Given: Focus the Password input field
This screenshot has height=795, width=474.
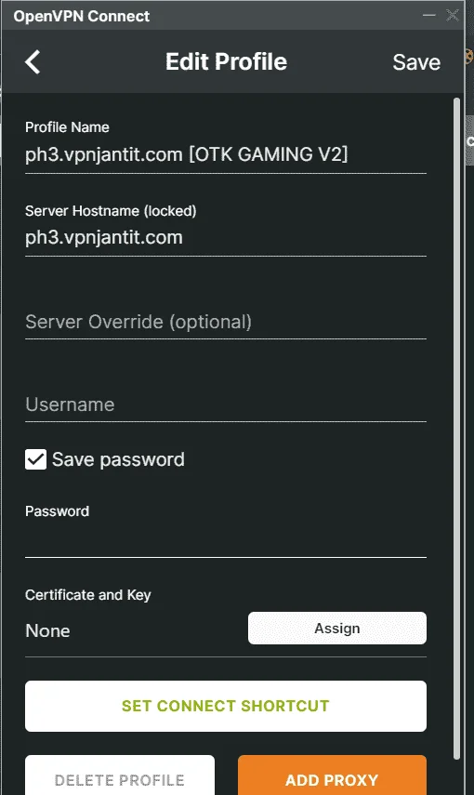Looking at the screenshot, I should click(x=226, y=541).
